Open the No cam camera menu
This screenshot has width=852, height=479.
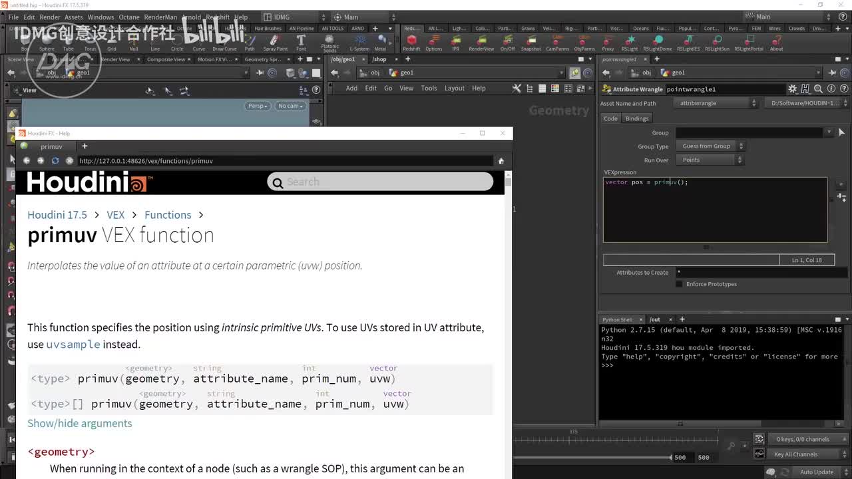point(290,106)
